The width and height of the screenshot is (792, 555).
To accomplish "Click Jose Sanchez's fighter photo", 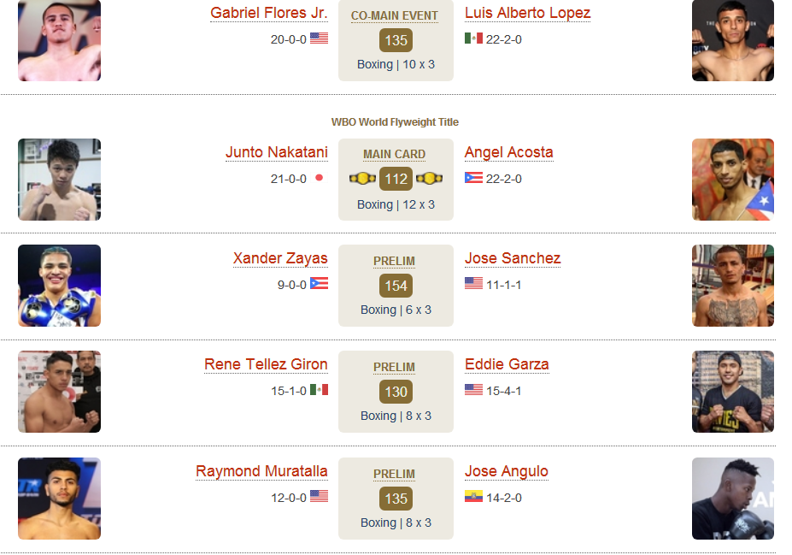I will (x=733, y=286).
